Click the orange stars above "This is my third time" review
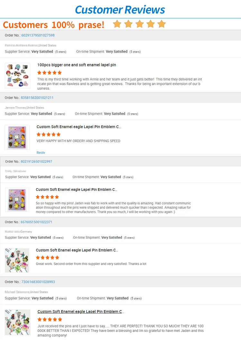The image size is (241, 341). [49, 73]
